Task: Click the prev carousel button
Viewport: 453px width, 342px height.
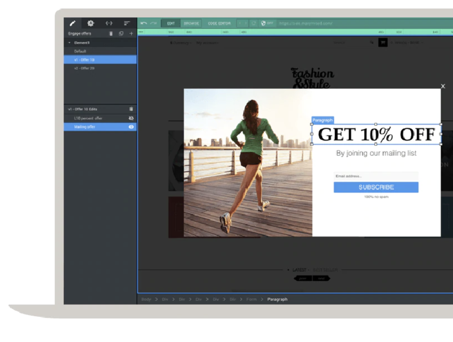Action: tap(302, 278)
